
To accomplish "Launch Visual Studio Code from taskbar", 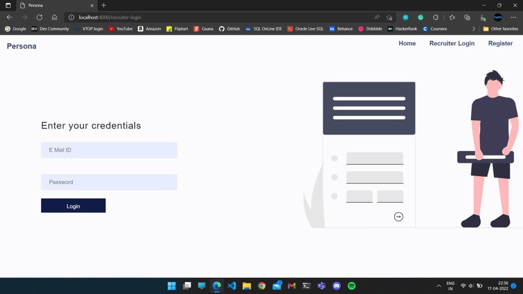I will [232, 286].
